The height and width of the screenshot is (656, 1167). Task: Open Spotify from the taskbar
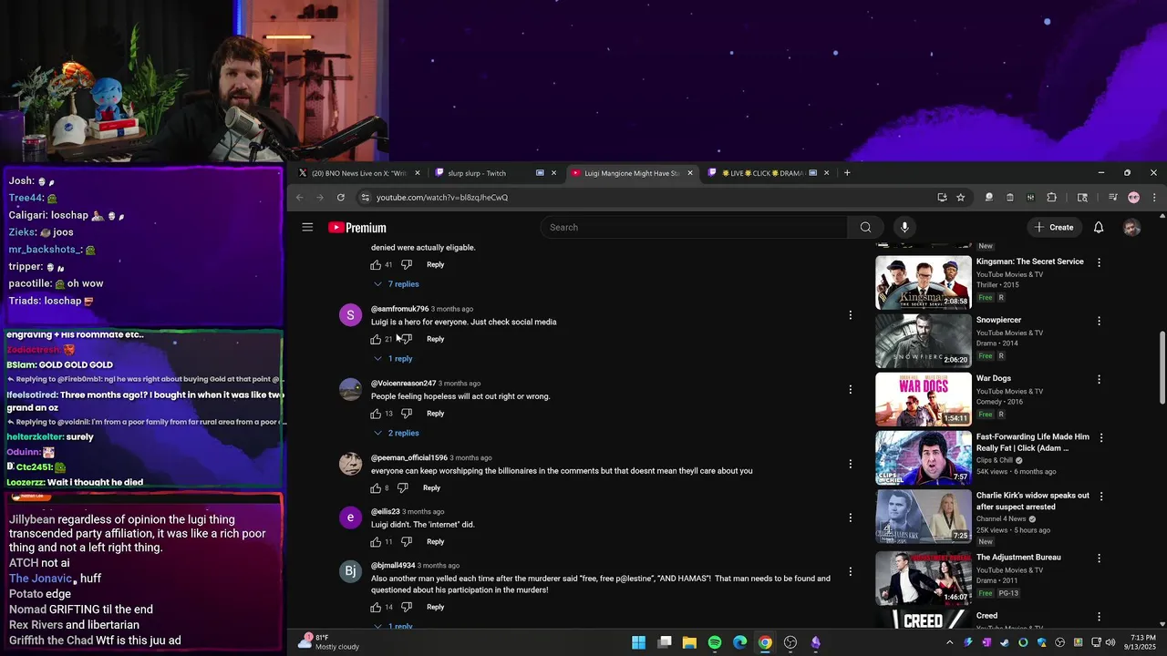click(x=715, y=642)
